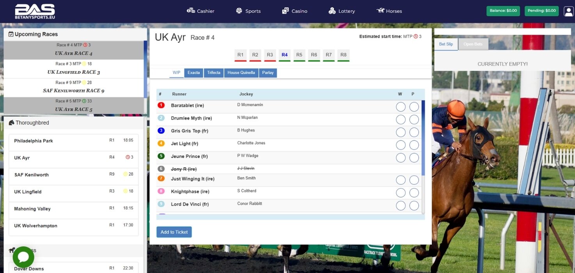Screen dimensions: 575x273
Task: Click the Lottery balls icon
Action: point(332,11)
